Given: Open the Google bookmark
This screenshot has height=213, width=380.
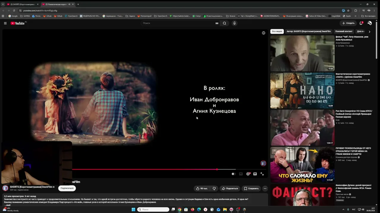Looking at the screenshot, I should pyautogui.click(x=13, y=16).
